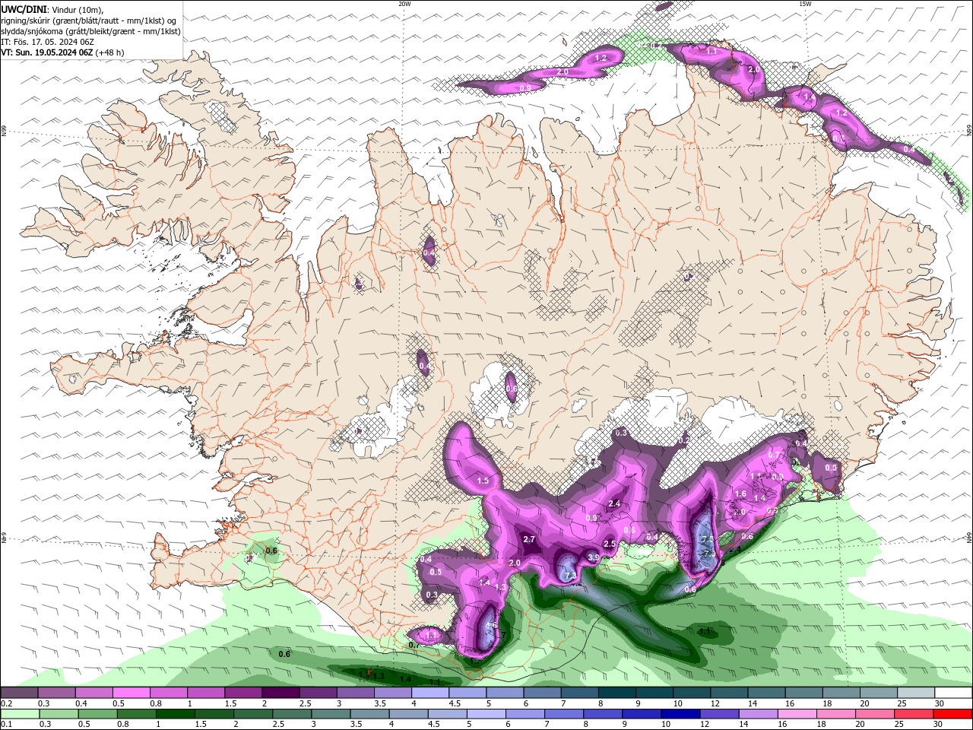Viewport: 973px width, 730px height.
Task: Click the 7.3 precipitation value on the map
Action: coord(571,576)
